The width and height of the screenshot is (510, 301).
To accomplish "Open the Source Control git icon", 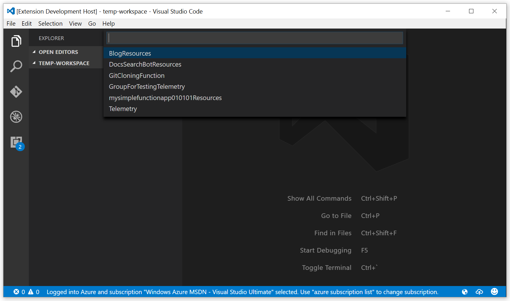I will pyautogui.click(x=16, y=92).
